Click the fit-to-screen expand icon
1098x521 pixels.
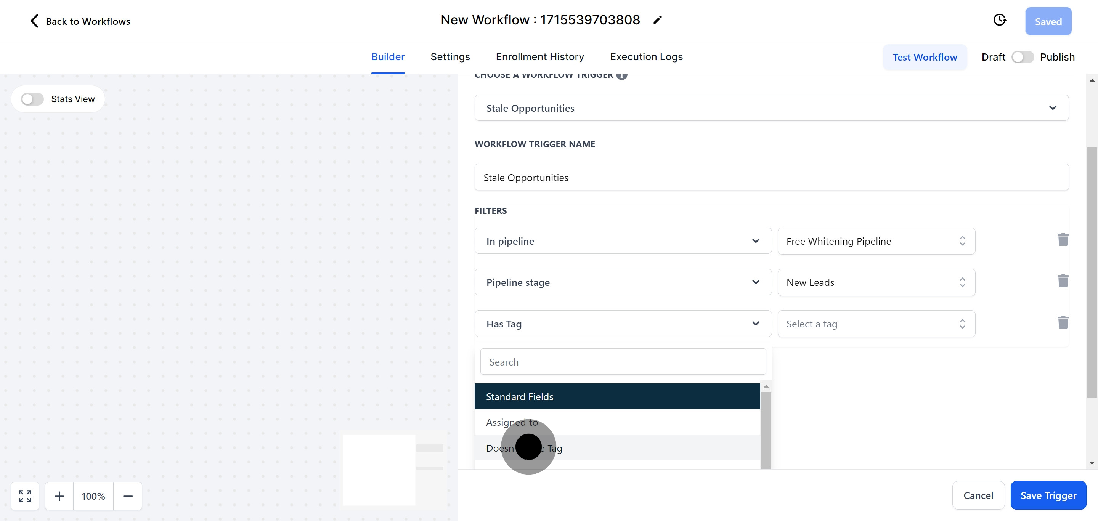pyautogui.click(x=25, y=496)
